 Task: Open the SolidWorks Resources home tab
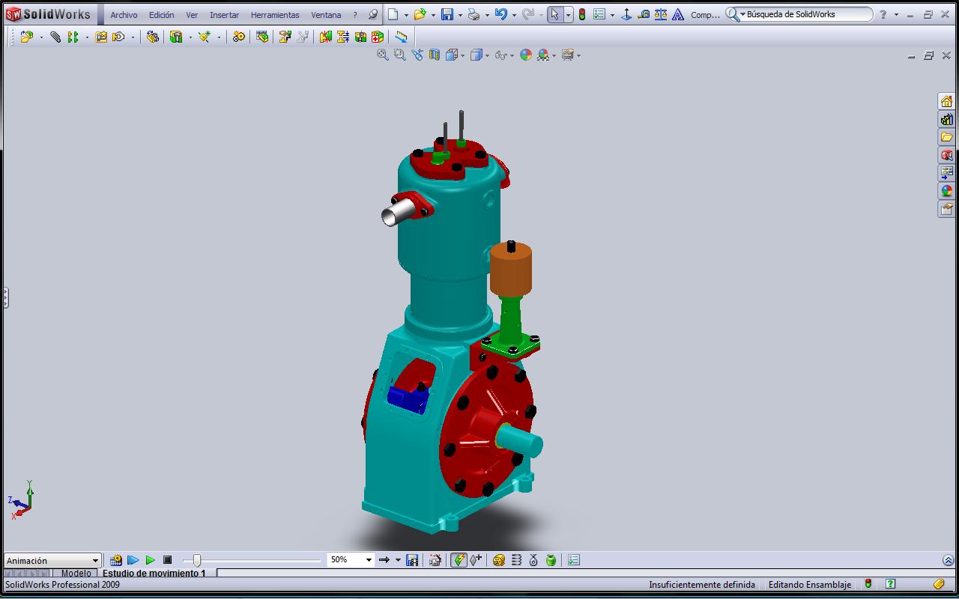tap(946, 101)
